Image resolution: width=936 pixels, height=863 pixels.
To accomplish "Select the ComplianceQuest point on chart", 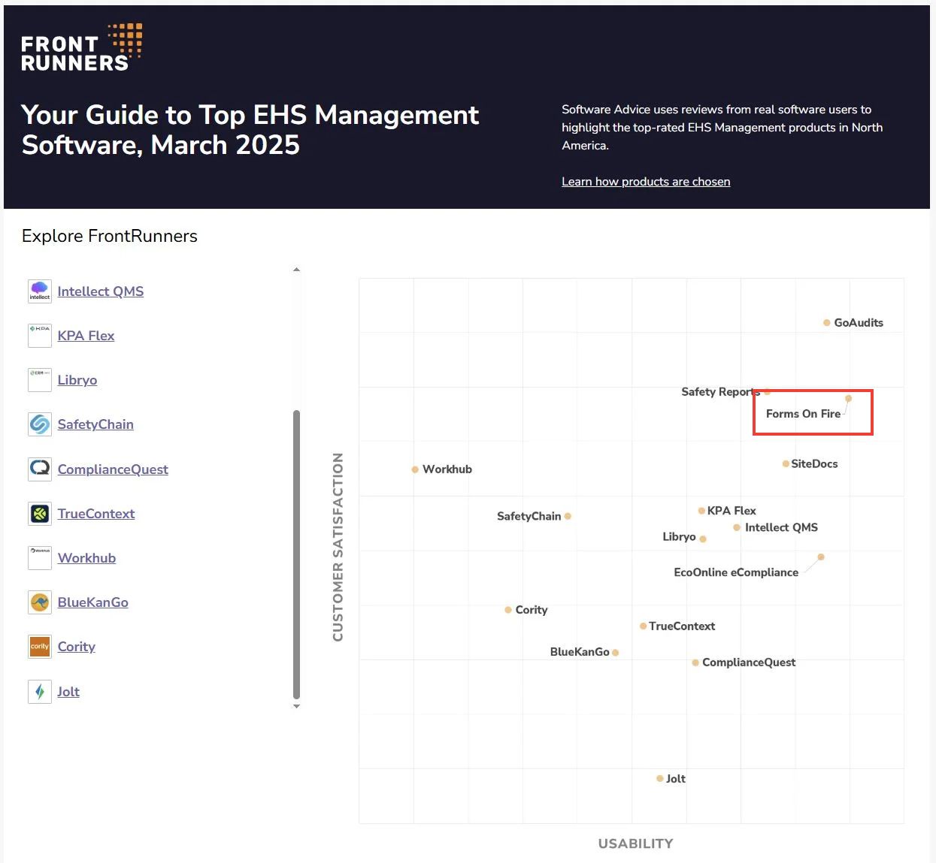I will (x=695, y=662).
